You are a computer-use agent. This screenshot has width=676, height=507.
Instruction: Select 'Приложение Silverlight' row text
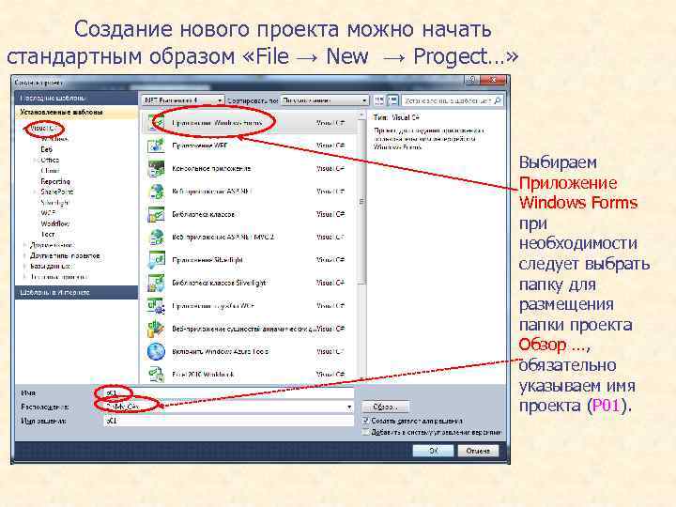coord(207,259)
